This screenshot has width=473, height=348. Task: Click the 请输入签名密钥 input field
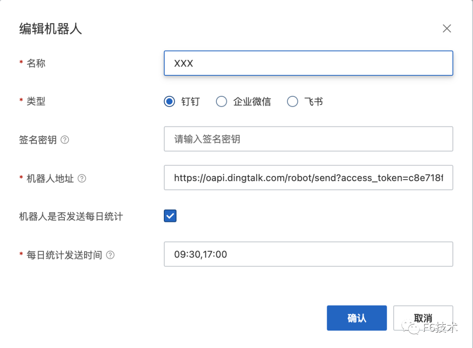pyautogui.click(x=308, y=139)
